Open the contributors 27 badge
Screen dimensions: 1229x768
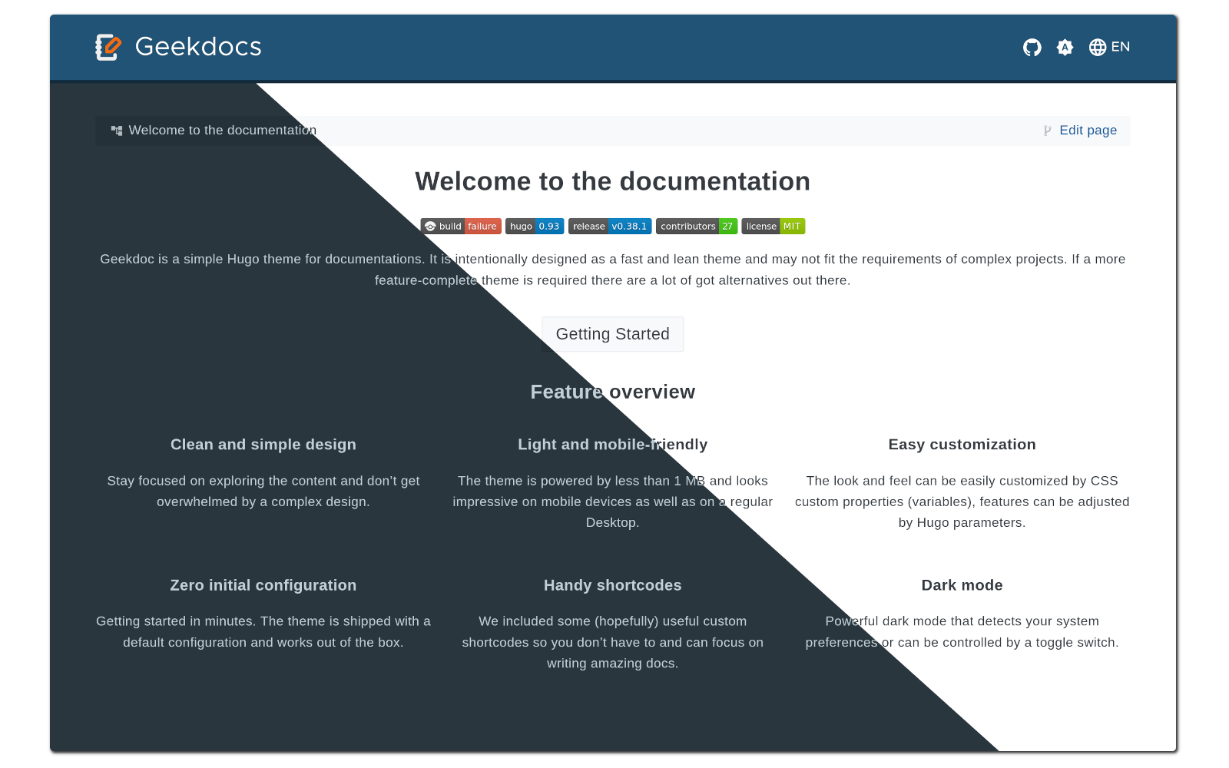697,227
